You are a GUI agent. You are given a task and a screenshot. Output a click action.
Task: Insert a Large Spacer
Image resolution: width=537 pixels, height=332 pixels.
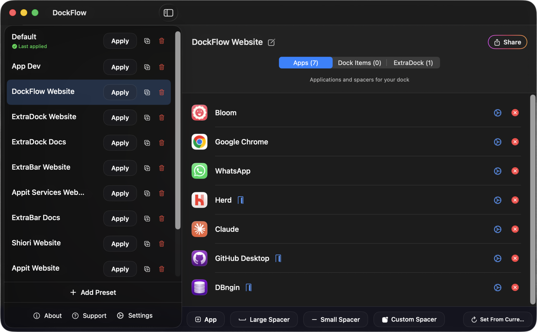tap(264, 319)
